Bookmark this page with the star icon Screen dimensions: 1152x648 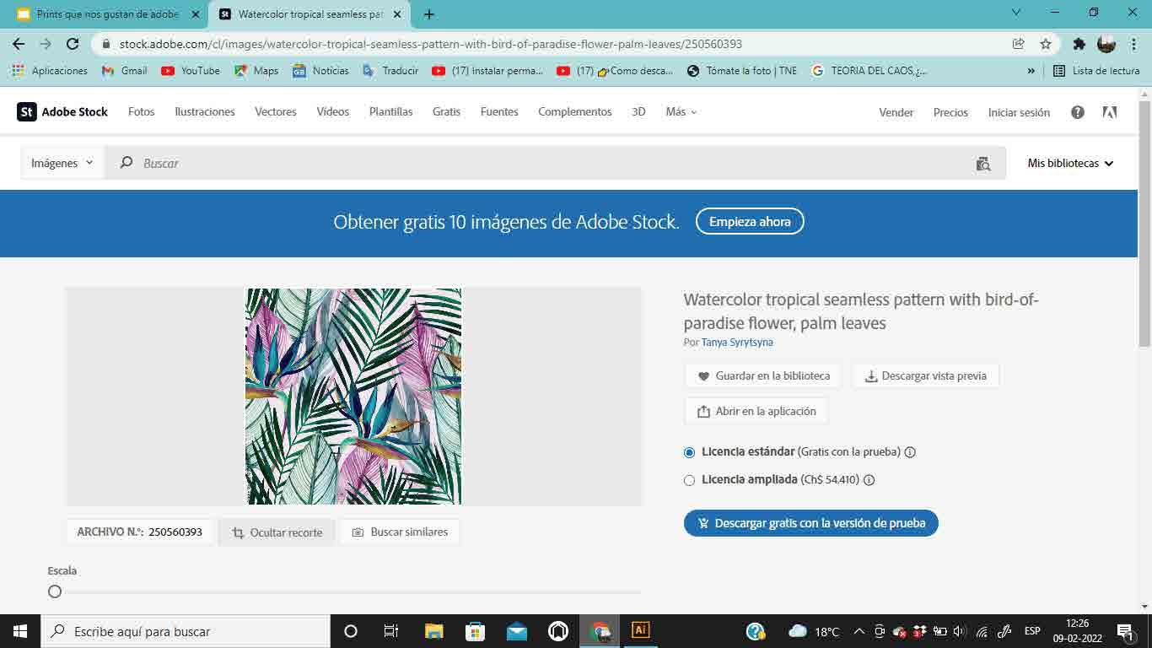tap(1046, 44)
